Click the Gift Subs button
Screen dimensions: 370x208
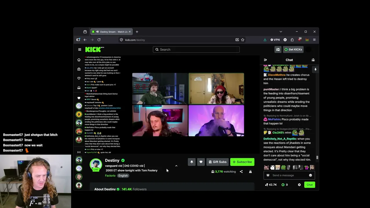click(x=217, y=162)
